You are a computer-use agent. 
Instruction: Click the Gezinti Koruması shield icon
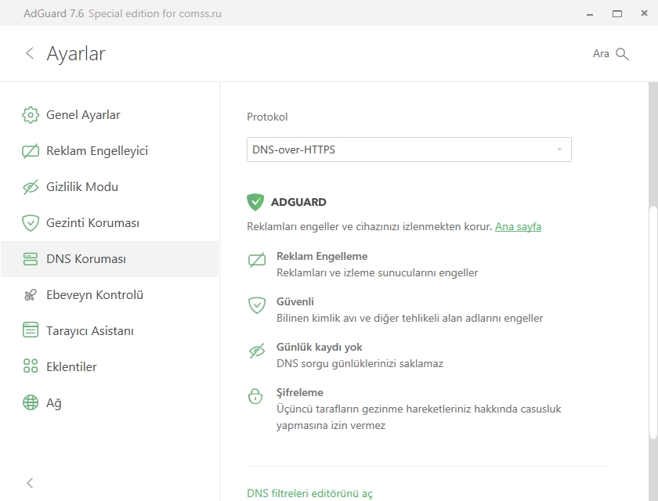pos(31,223)
